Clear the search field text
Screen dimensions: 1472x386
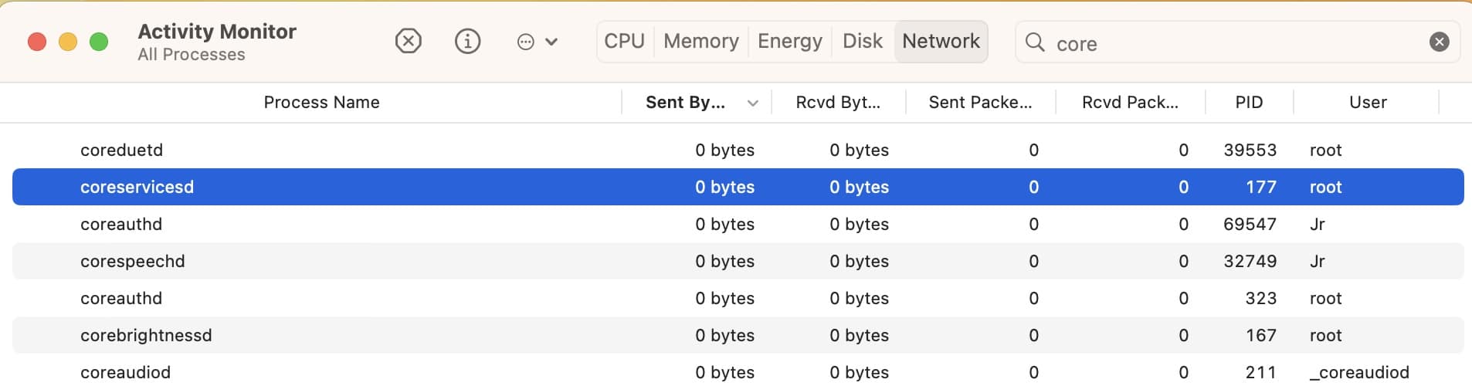(x=1439, y=42)
